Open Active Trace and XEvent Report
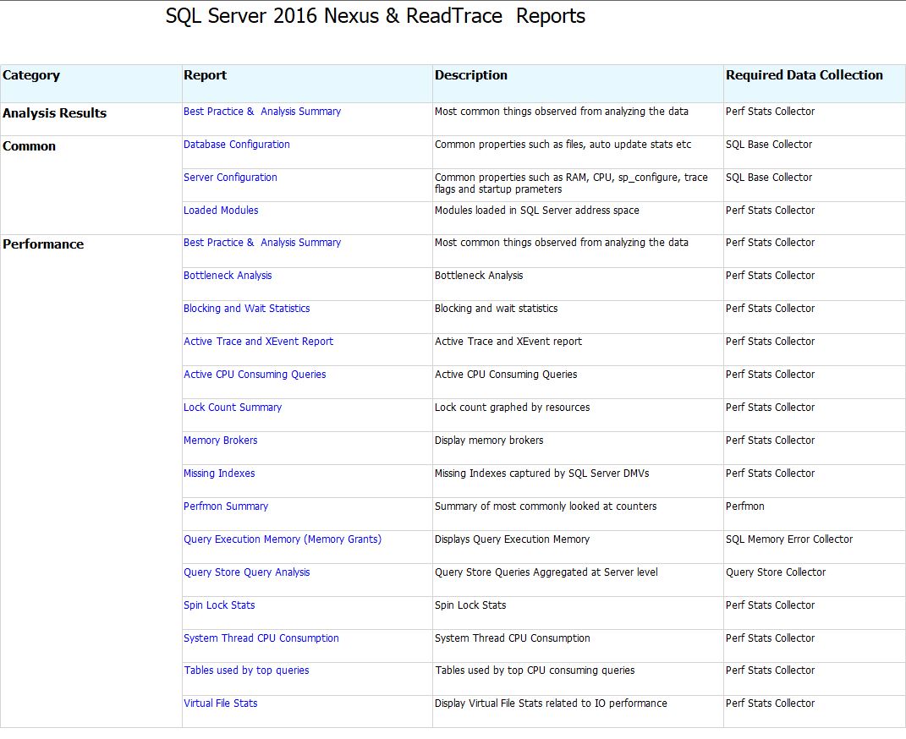This screenshot has width=906, height=739. (x=258, y=342)
